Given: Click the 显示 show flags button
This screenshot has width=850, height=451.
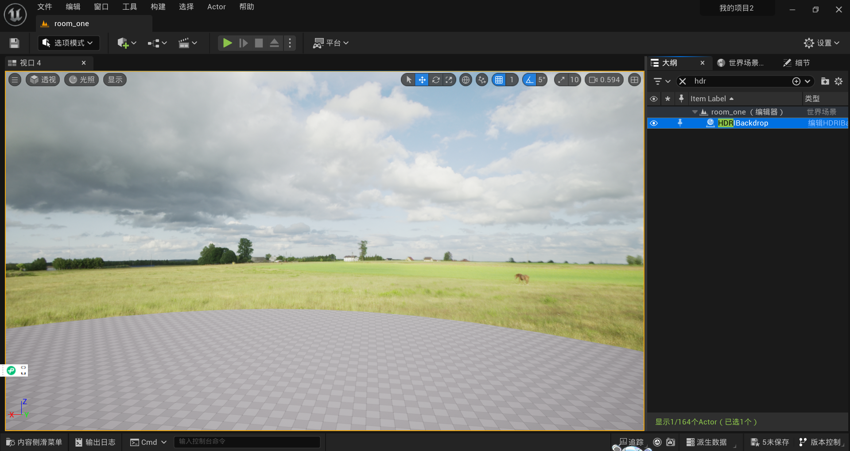Looking at the screenshot, I should pyautogui.click(x=115, y=80).
